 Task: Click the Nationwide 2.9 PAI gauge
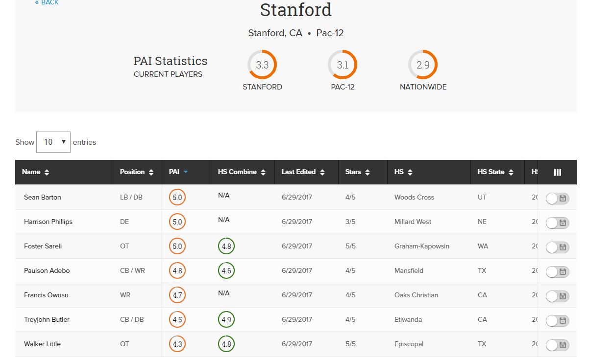(x=423, y=65)
